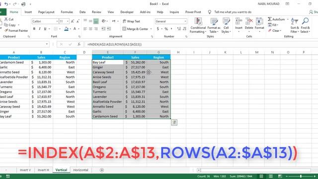Click inside the formula bar text
Image resolution: width=318 pixels, height=179 pixels.
[x=114, y=44]
